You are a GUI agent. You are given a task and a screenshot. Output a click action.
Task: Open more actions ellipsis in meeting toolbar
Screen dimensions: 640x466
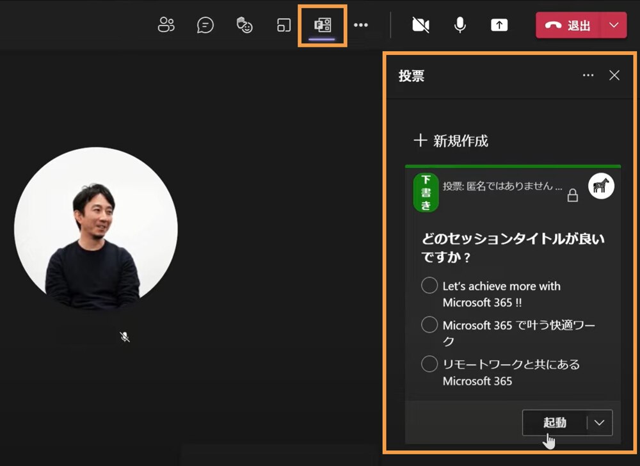(361, 25)
